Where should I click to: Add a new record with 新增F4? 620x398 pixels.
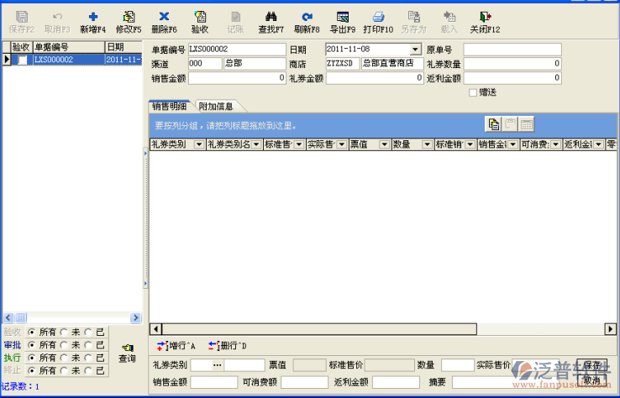[93, 22]
